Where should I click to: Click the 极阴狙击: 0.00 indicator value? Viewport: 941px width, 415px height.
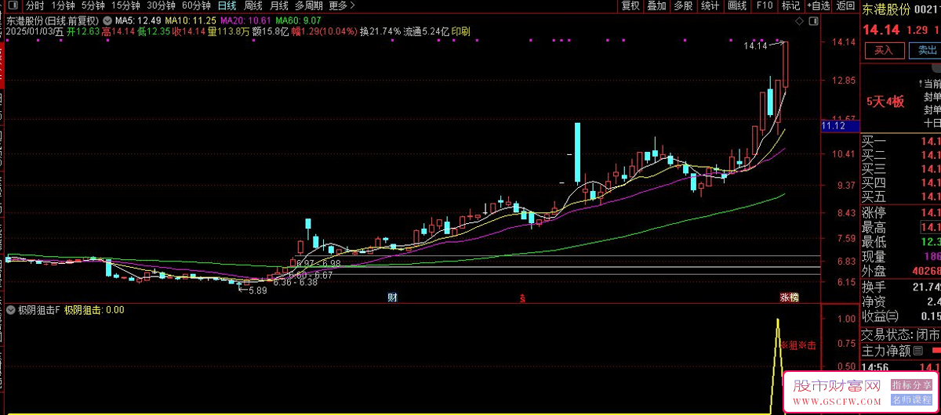click(94, 309)
